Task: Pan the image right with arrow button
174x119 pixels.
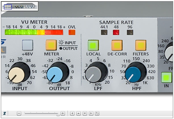Action: 91,114
